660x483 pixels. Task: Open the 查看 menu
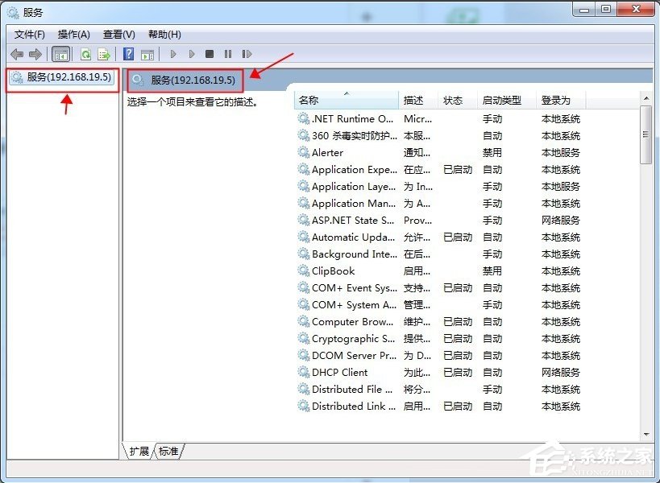pyautogui.click(x=118, y=34)
